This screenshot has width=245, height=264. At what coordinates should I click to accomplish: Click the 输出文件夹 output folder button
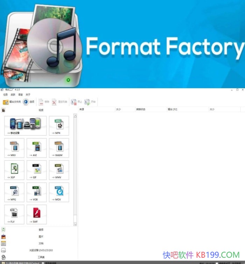(12, 102)
